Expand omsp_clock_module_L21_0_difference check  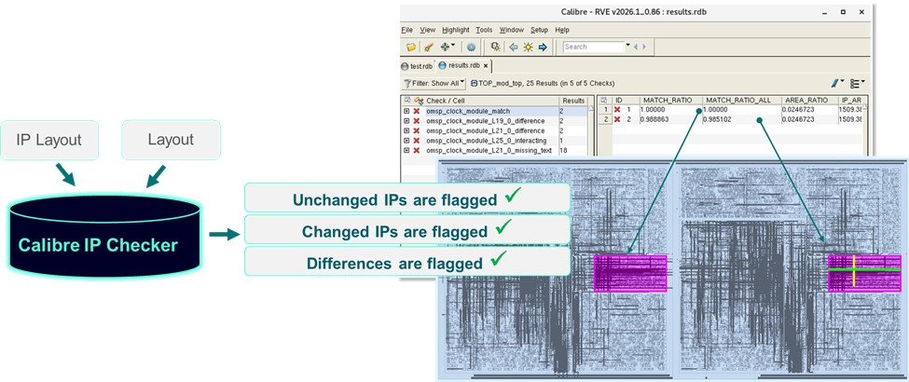(406, 130)
